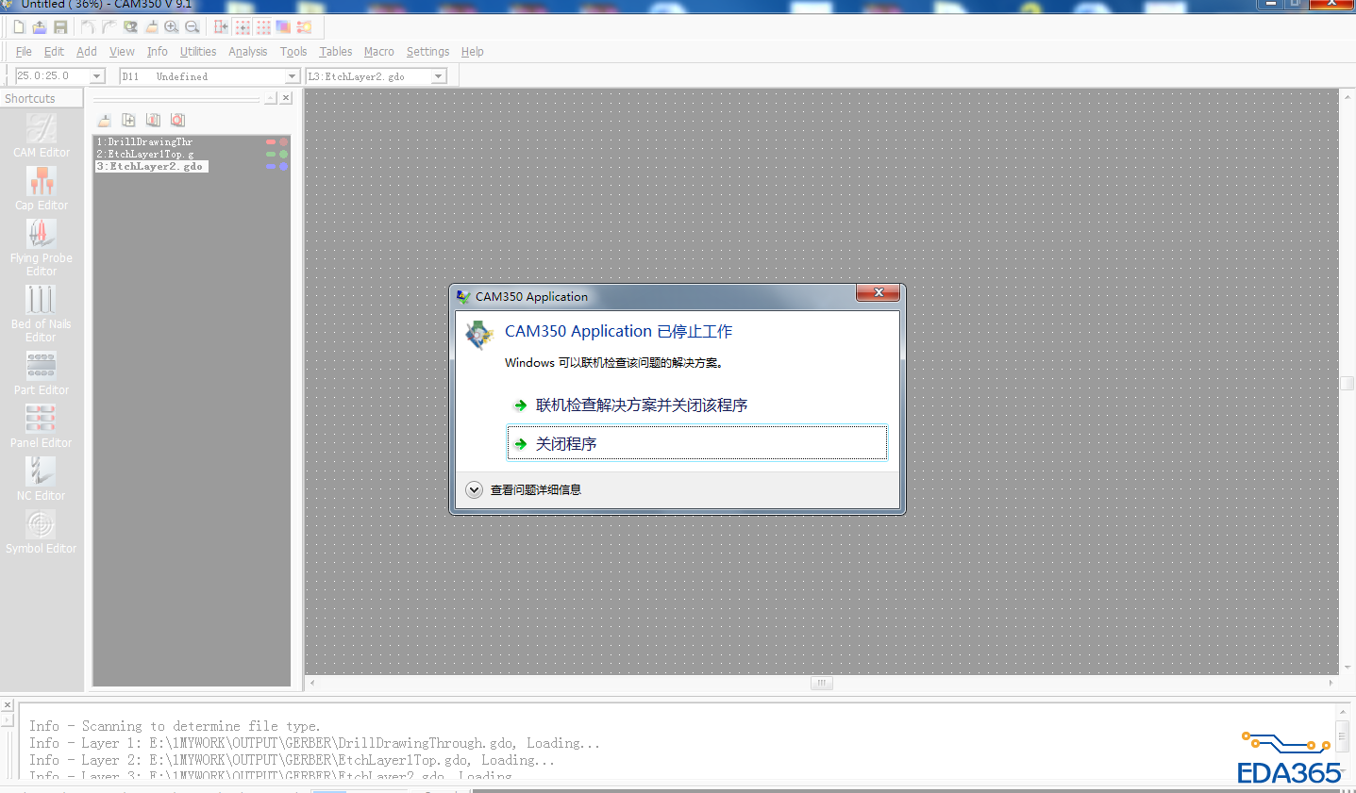Choose to check online and close the program
This screenshot has width=1356, height=793.
642,405
